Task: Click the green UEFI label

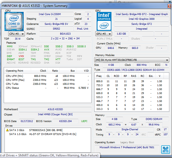Action: pyautogui.click(x=84, y=121)
